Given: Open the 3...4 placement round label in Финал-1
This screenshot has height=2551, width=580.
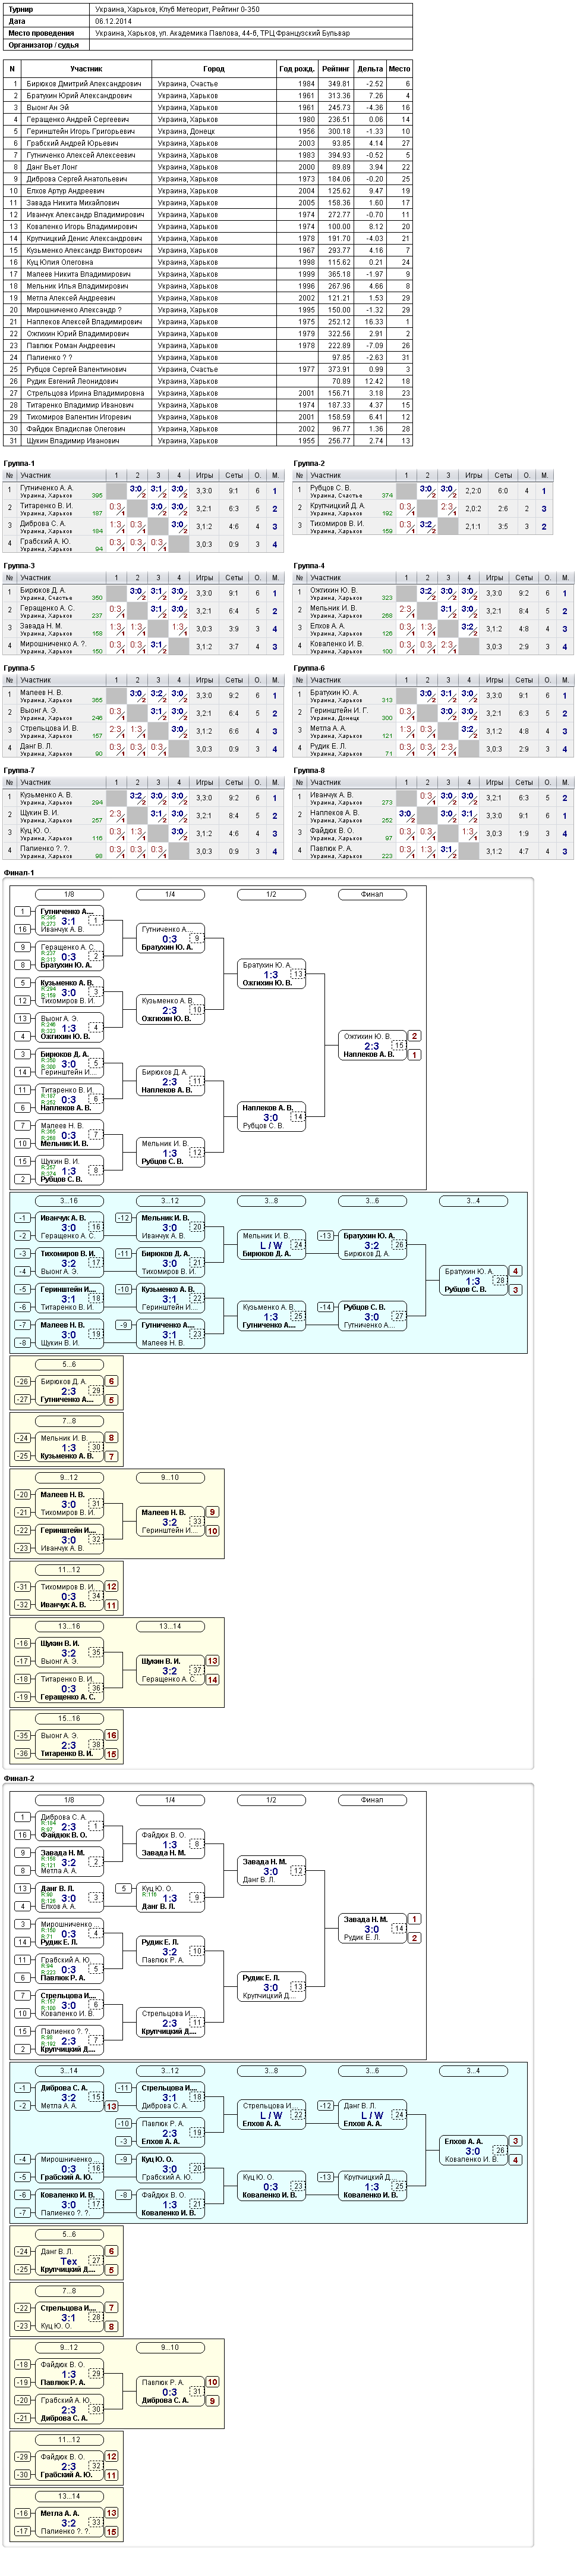Looking at the screenshot, I should tap(473, 1201).
